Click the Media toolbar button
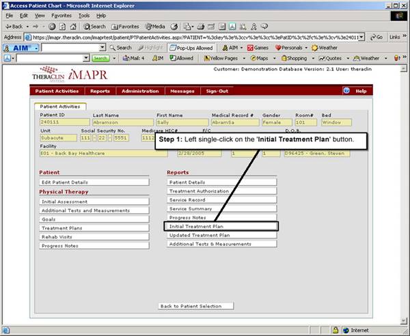Image resolution: width=410 pixels, height=336 pixels. 155,27
